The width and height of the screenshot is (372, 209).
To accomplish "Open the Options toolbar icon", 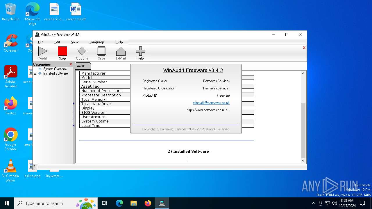I will click(82, 53).
